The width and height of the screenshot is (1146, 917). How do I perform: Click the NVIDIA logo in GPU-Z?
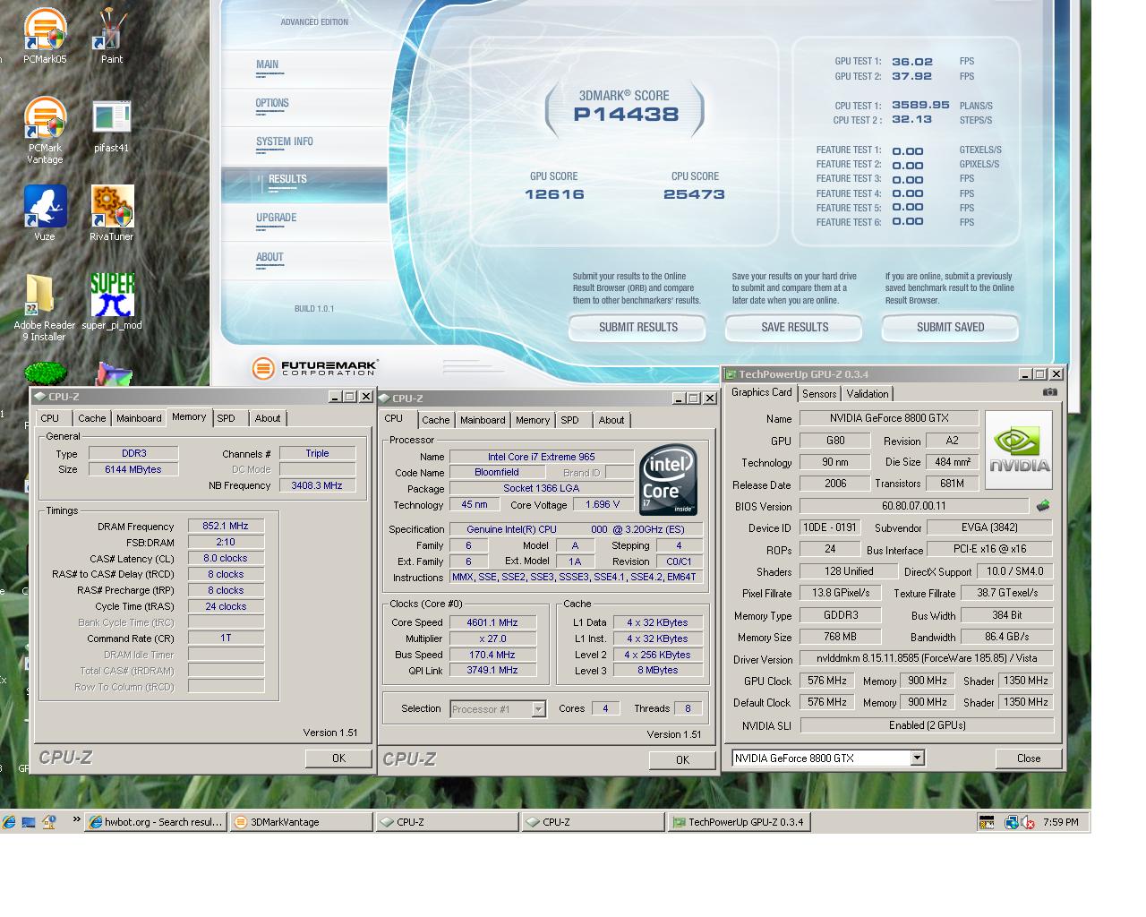click(x=1019, y=450)
